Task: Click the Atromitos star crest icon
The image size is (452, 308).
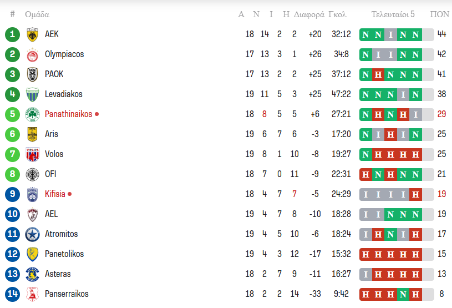Action: pyautogui.click(x=32, y=234)
